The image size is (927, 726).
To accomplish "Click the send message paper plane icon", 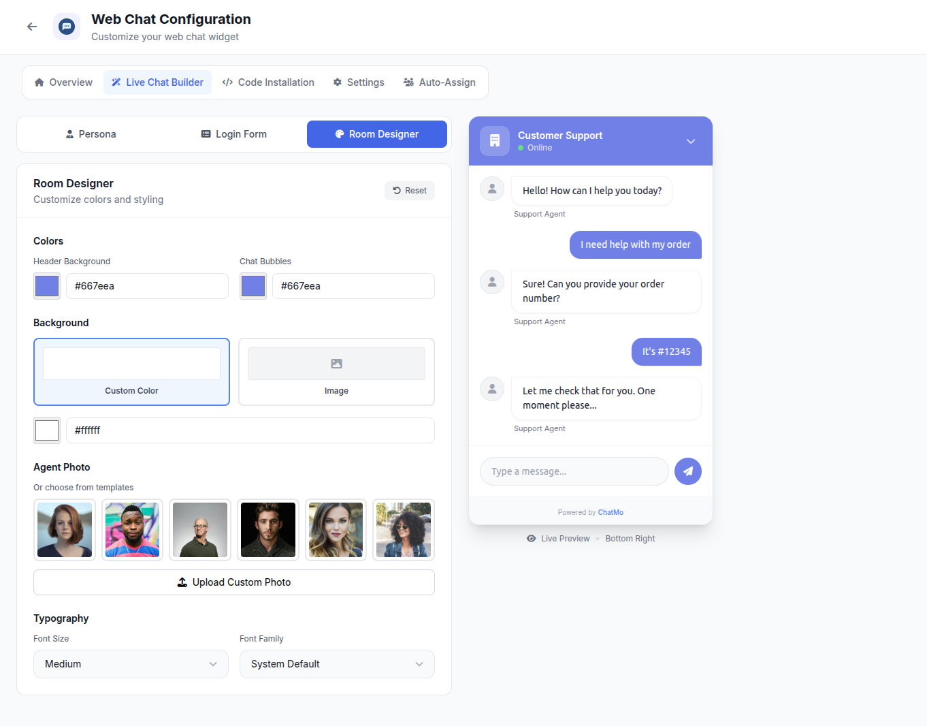I will pyautogui.click(x=688, y=471).
